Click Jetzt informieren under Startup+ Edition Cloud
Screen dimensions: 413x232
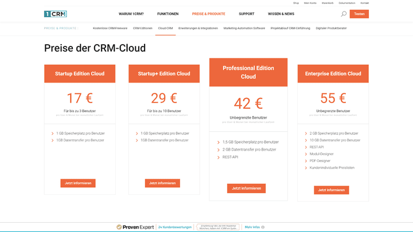coord(162,183)
